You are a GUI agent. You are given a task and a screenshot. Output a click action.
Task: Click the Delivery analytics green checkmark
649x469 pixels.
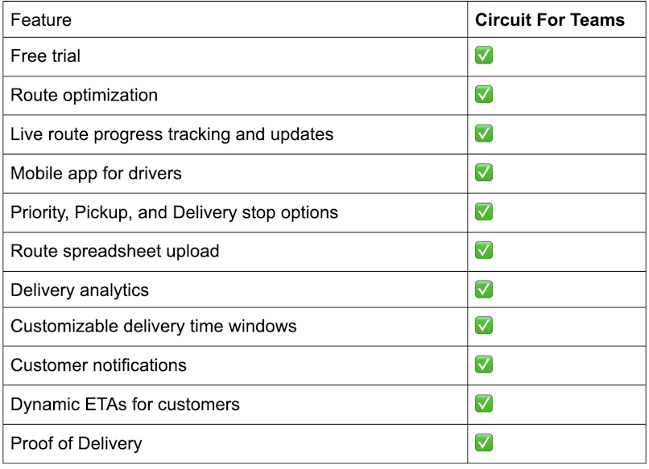click(x=483, y=289)
